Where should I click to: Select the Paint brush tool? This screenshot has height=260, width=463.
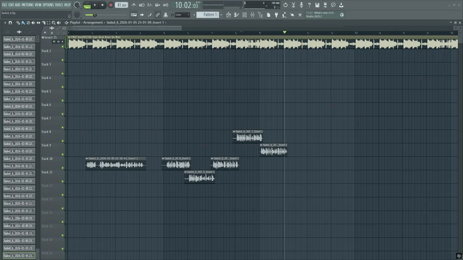click(x=23, y=23)
